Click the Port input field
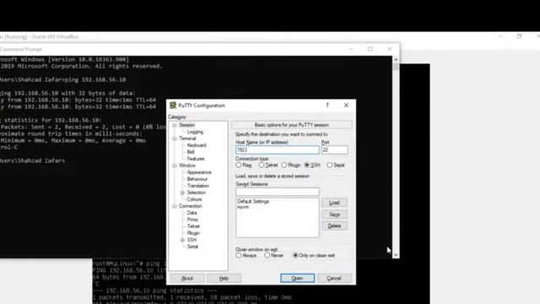Image resolution: width=540 pixels, height=304 pixels. click(334, 150)
